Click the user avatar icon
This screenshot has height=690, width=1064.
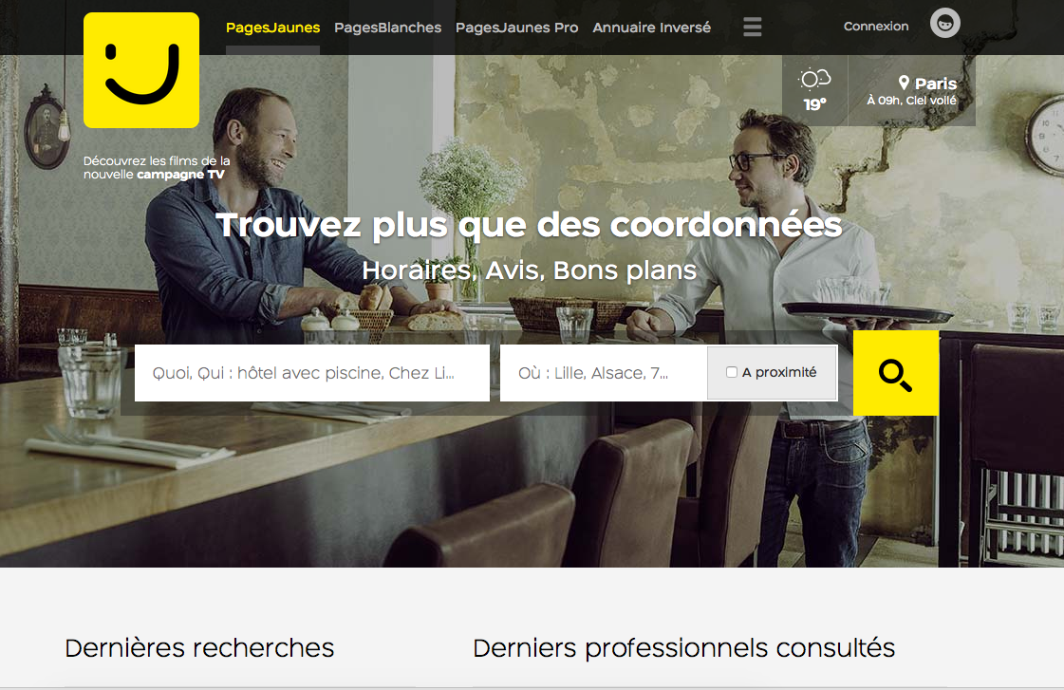tap(944, 24)
